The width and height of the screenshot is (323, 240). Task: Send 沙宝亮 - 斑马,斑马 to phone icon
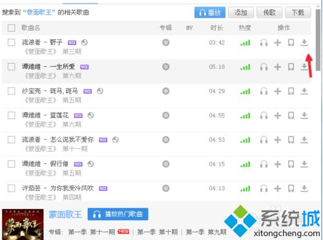291,91
